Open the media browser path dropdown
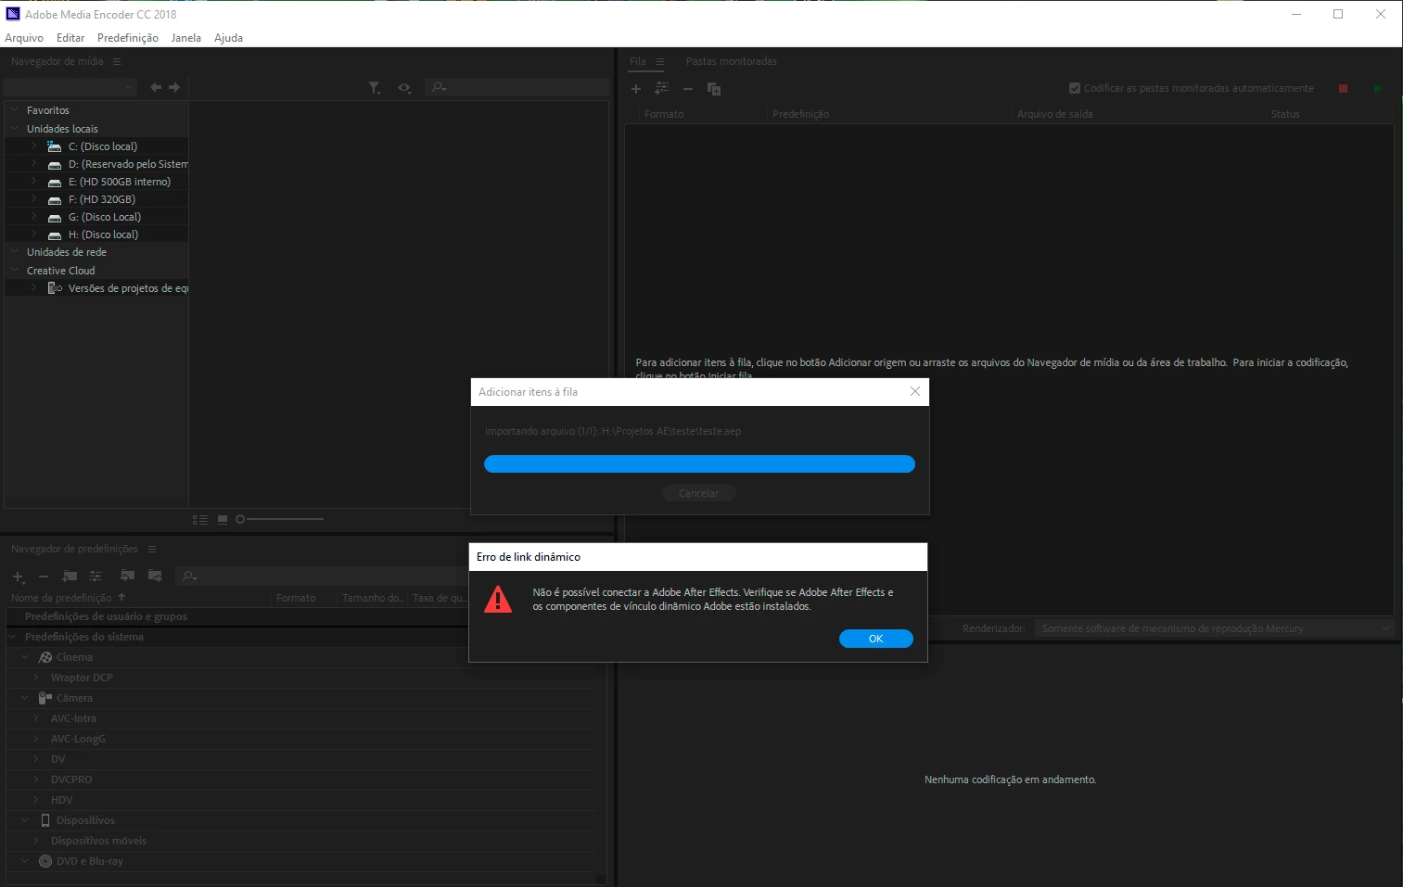 pyautogui.click(x=70, y=87)
